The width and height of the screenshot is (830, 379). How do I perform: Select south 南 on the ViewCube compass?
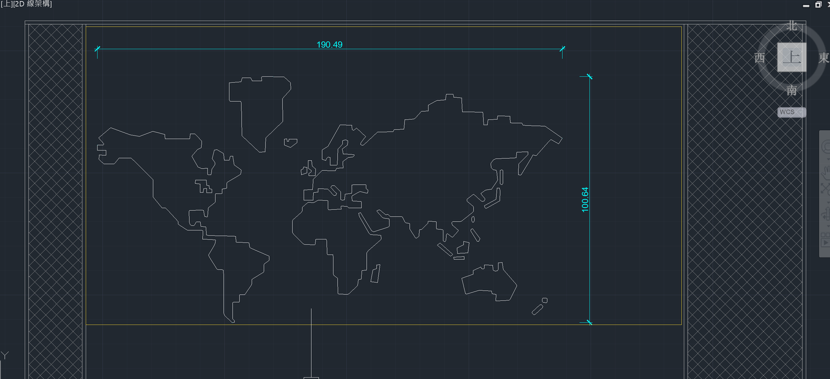click(x=792, y=90)
